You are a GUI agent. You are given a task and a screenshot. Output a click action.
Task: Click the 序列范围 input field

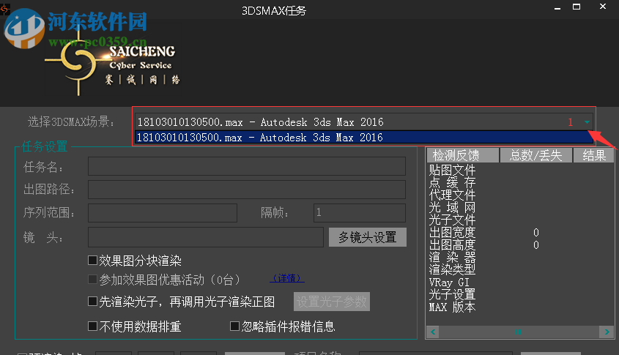coord(163,213)
